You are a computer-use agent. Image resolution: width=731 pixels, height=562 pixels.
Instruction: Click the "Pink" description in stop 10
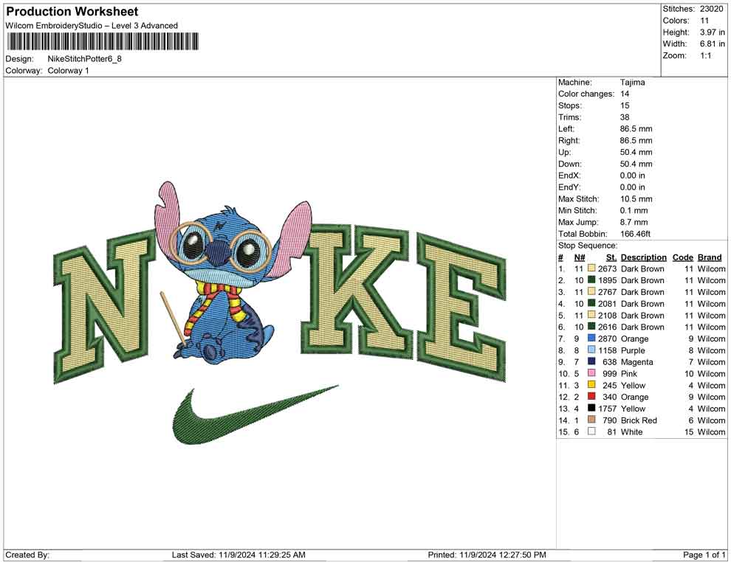(x=628, y=373)
